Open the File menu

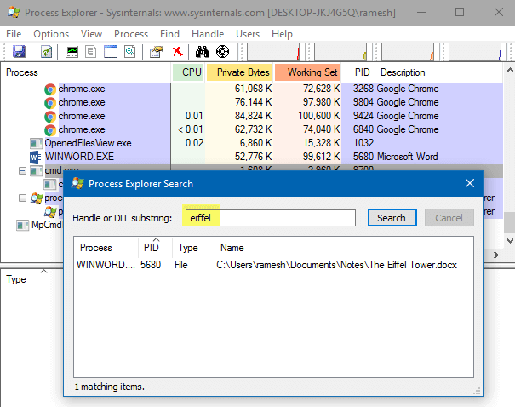(x=14, y=34)
